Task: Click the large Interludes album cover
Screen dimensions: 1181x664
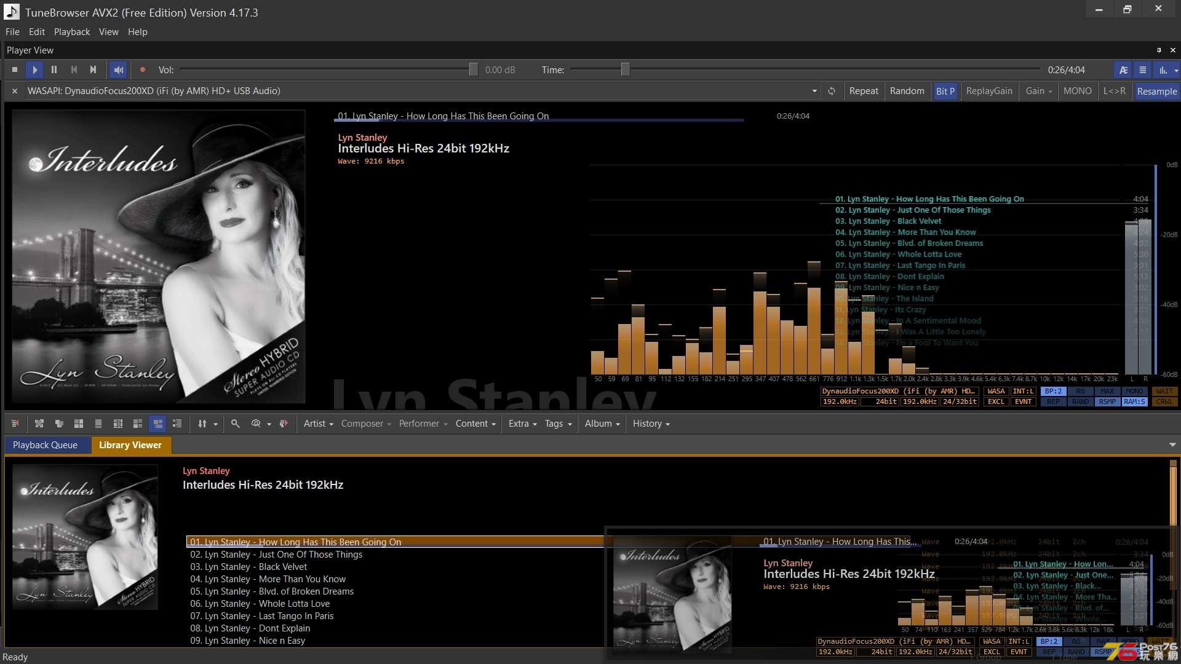Action: [x=159, y=256]
